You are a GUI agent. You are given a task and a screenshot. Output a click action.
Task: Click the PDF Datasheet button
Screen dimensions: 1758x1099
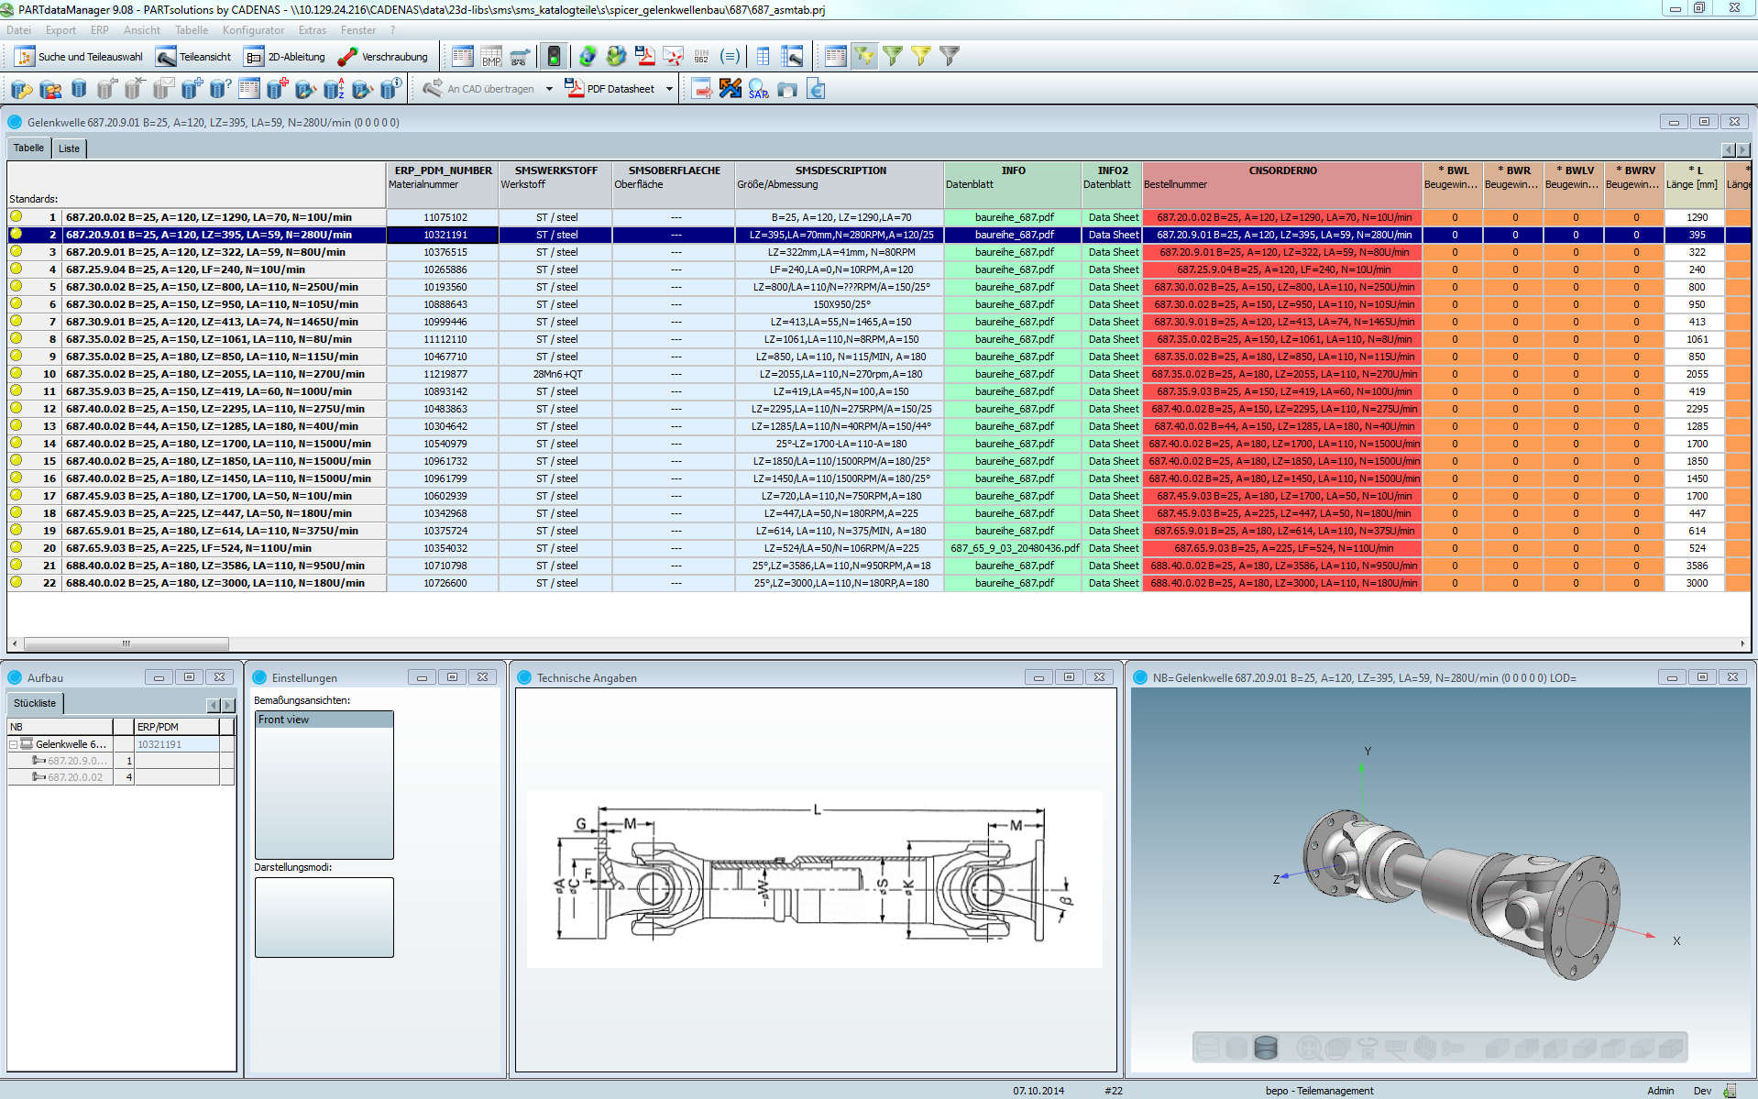point(610,89)
